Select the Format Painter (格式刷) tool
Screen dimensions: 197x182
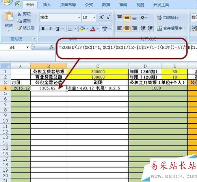pos(26,28)
